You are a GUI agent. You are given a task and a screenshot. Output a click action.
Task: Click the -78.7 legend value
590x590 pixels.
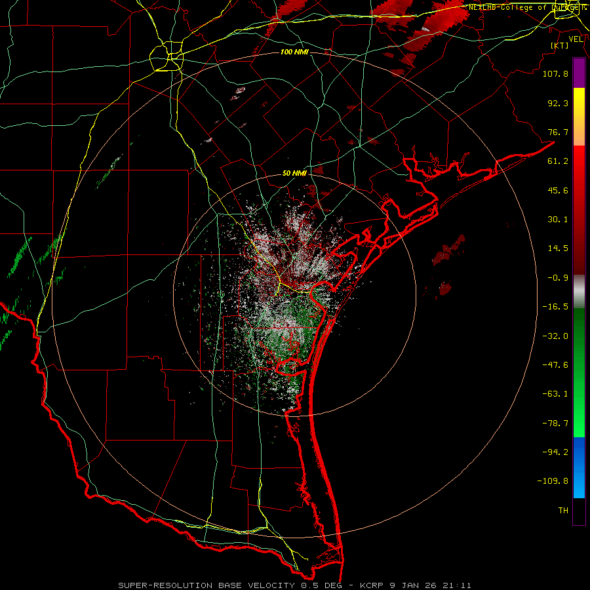(555, 423)
